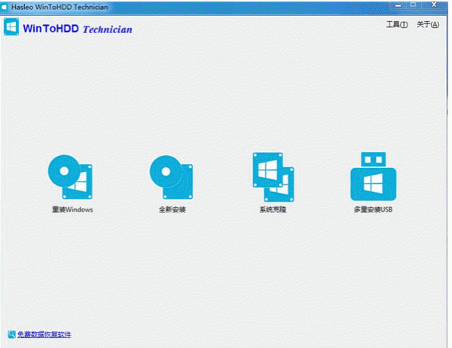452x348 pixels.
Task: Select the 系统克隆 label
Action: click(273, 209)
